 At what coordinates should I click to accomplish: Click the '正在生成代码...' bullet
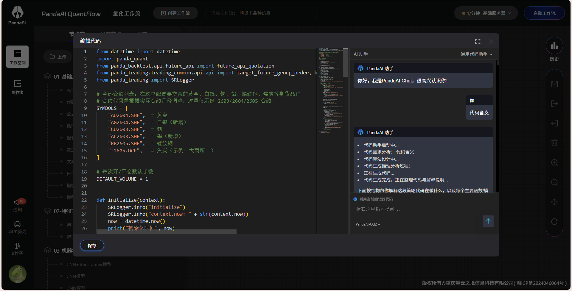pyautogui.click(x=379, y=173)
